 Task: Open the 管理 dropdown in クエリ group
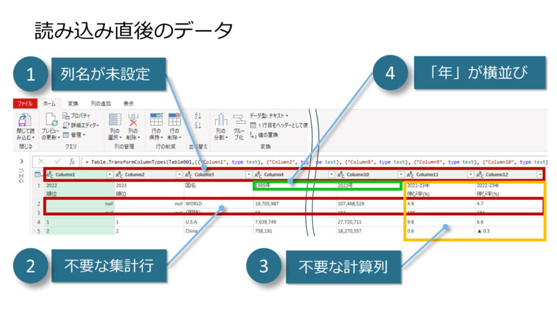point(76,135)
